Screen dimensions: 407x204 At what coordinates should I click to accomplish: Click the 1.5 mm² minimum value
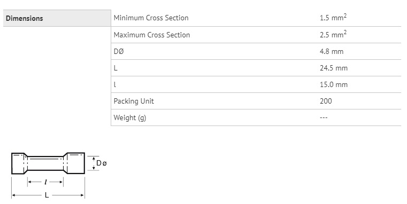pyautogui.click(x=333, y=18)
